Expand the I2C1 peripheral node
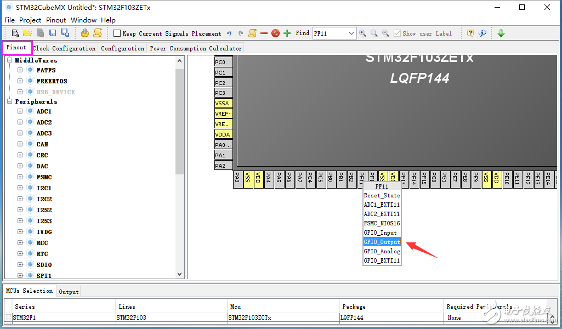The image size is (562, 329). [x=20, y=188]
